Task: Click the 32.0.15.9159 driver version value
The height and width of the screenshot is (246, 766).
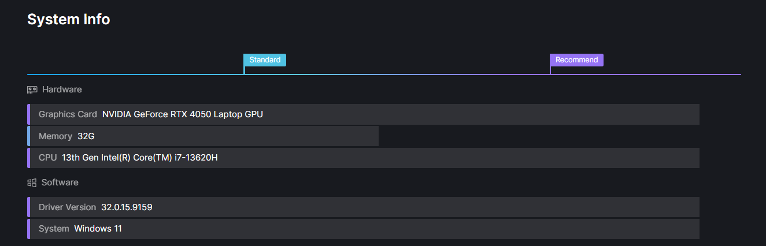Action: [x=127, y=207]
